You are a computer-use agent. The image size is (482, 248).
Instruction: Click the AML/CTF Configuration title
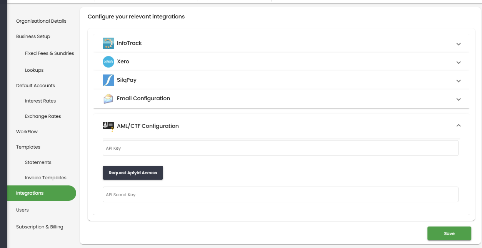(148, 126)
